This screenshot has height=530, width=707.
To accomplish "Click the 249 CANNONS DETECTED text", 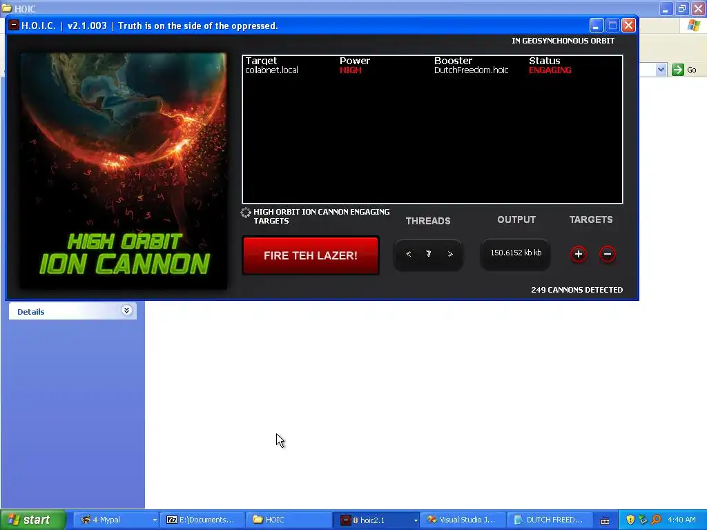I will 577,290.
